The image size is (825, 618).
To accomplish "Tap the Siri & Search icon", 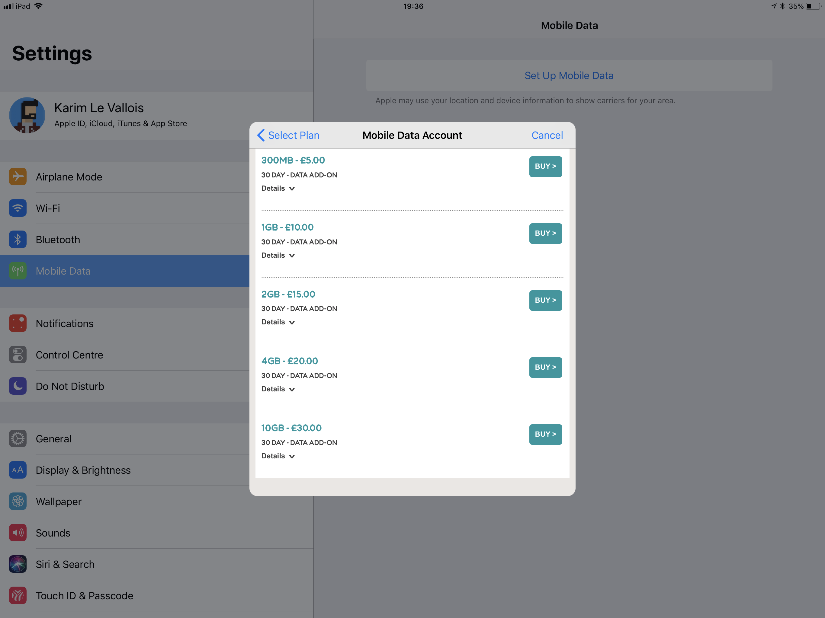I will [18, 564].
